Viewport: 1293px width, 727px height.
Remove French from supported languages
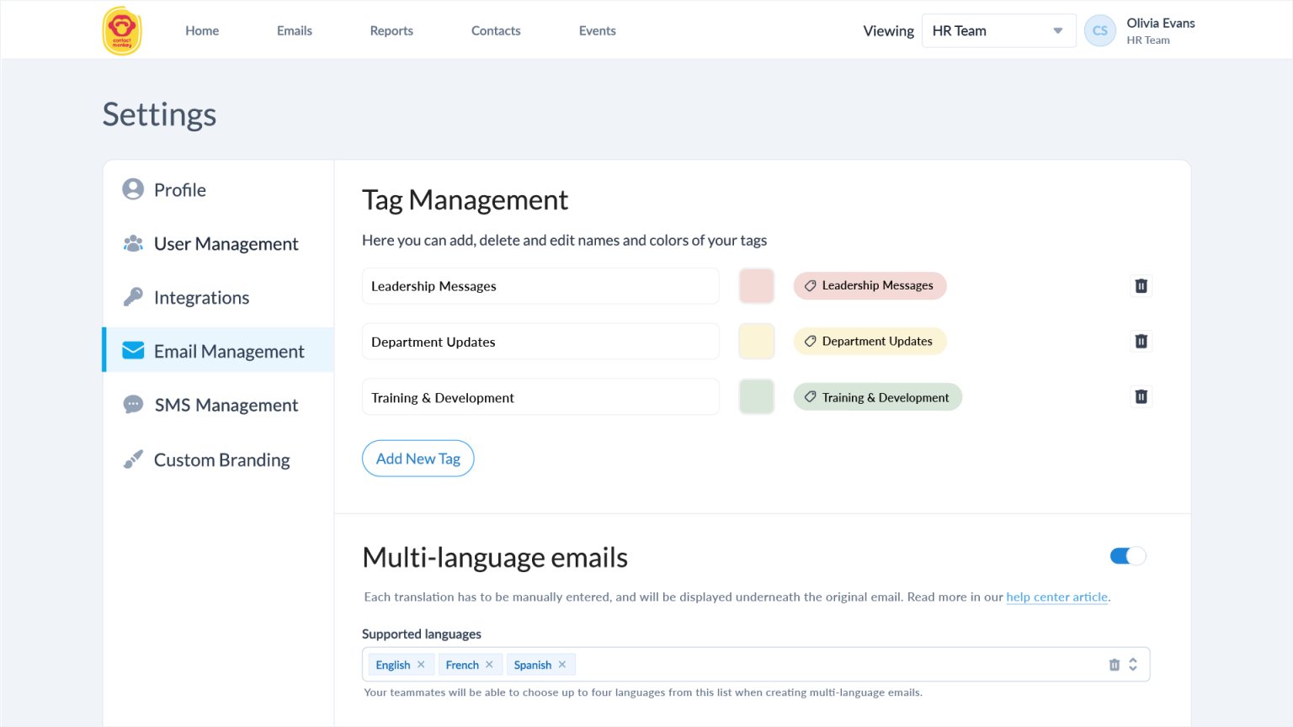click(x=489, y=664)
